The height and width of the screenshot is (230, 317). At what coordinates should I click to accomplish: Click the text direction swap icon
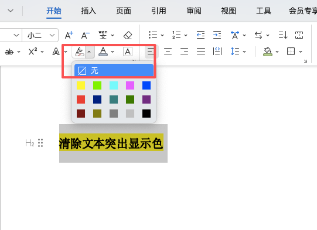point(258,35)
